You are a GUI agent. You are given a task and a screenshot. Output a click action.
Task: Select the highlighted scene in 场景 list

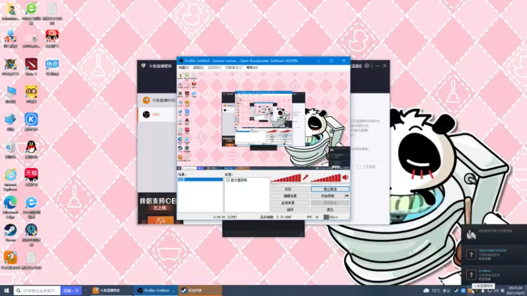click(200, 180)
